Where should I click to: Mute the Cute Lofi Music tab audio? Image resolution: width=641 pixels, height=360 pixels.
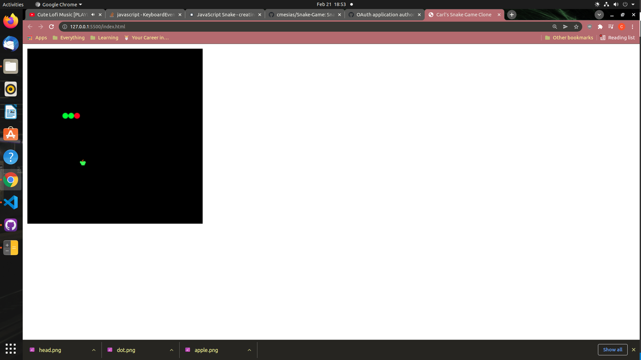coord(93,14)
